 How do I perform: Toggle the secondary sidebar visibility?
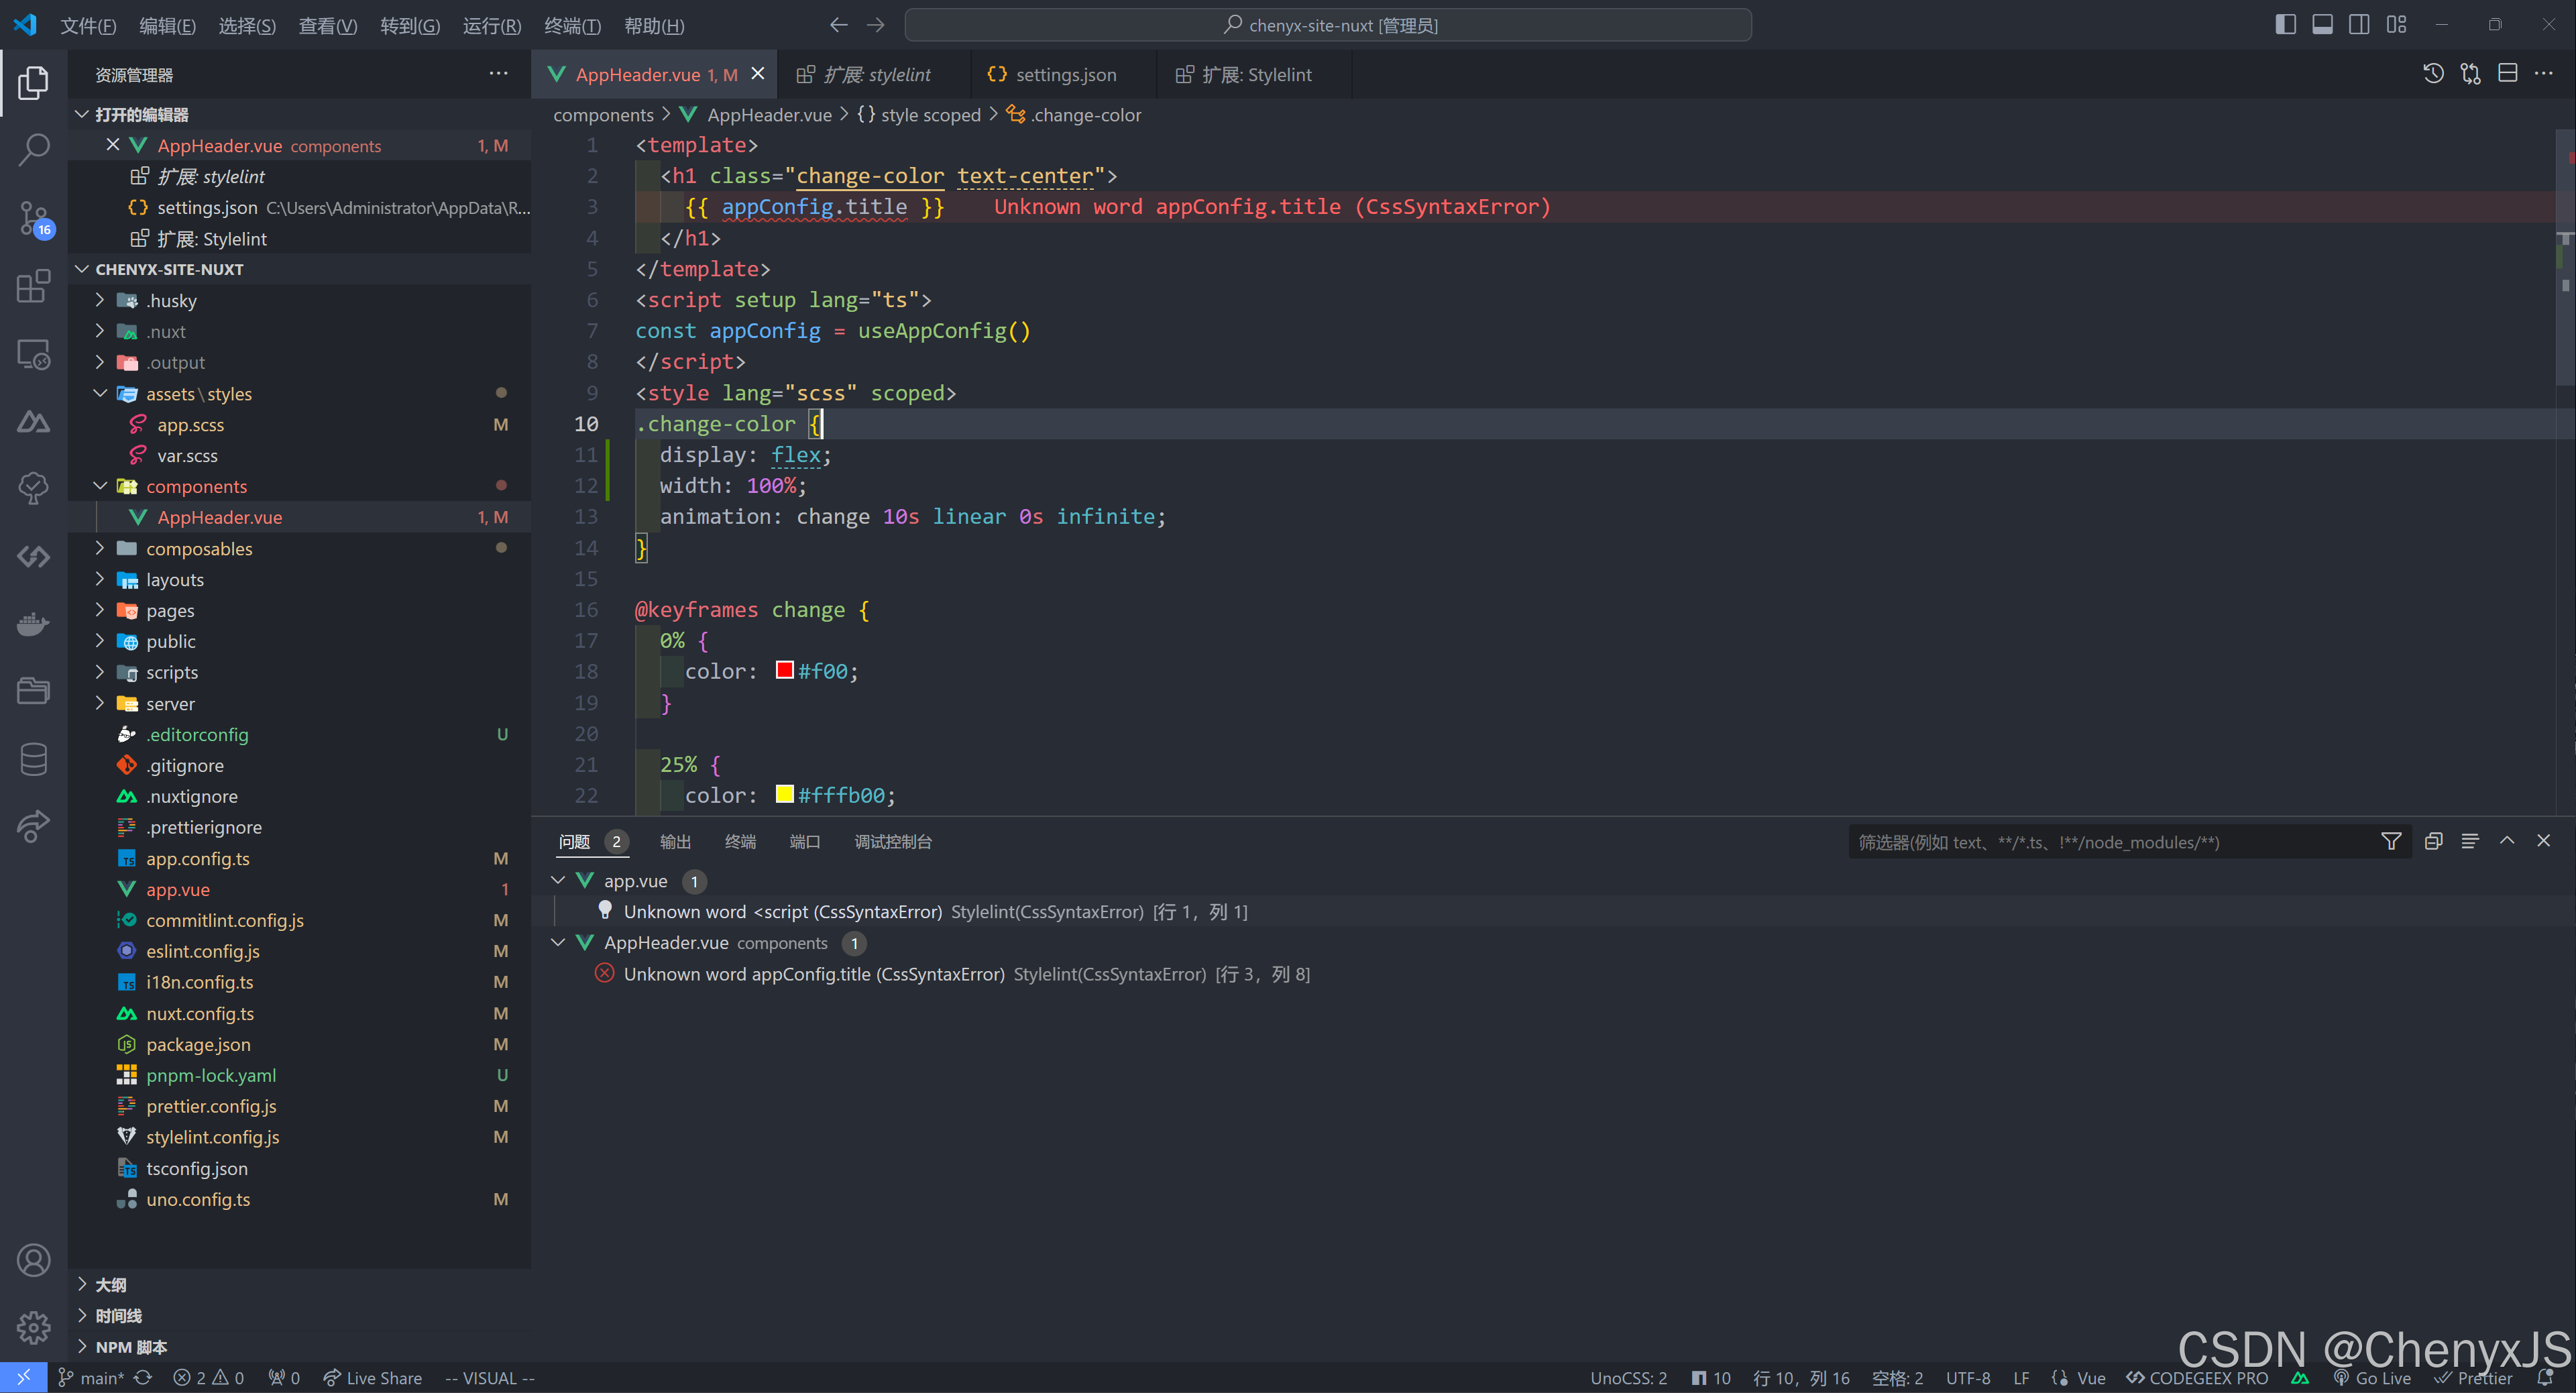click(2360, 24)
